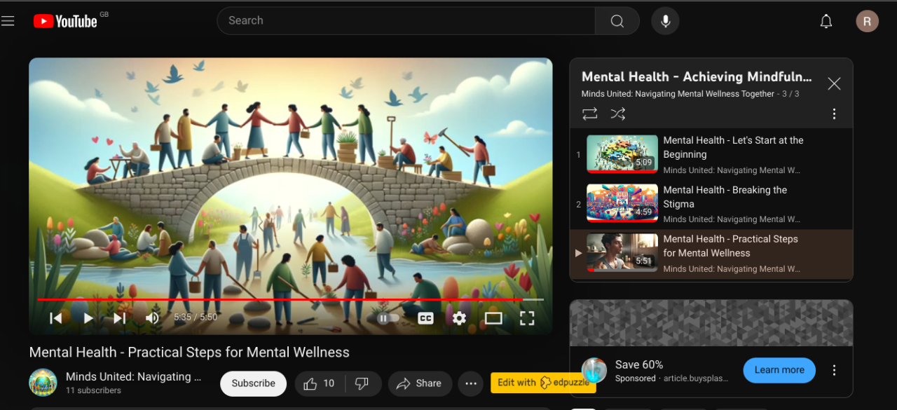This screenshot has height=410, width=897.
Task: Toggle the autoplay switch
Action: point(388,318)
